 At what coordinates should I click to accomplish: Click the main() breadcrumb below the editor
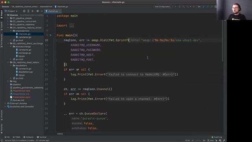[60, 134]
